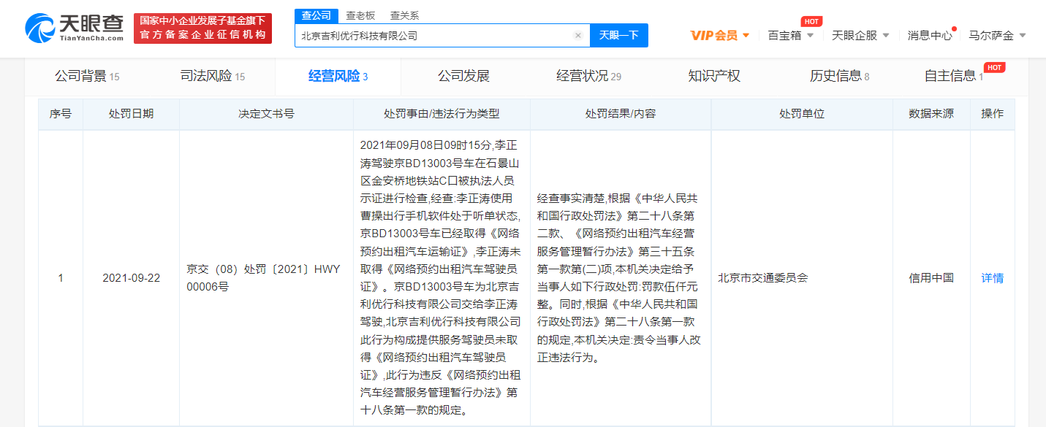This screenshot has height=427, width=1046.
Task: Switch to the 经营风险 tab
Action: tap(338, 76)
